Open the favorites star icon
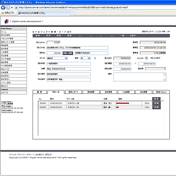 pos(3,13)
